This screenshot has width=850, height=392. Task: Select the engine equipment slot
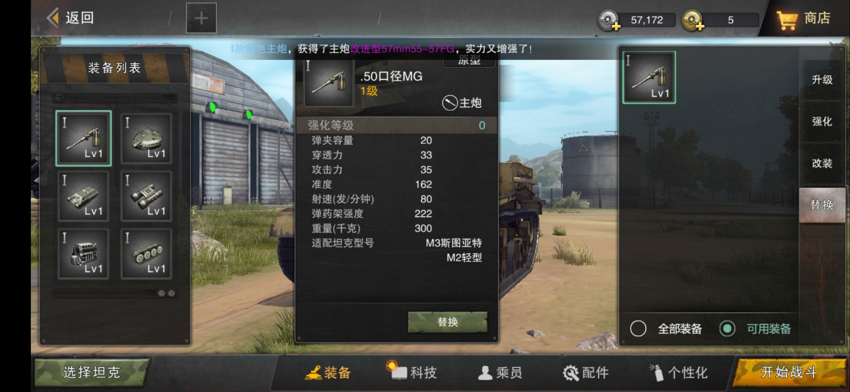click(84, 254)
